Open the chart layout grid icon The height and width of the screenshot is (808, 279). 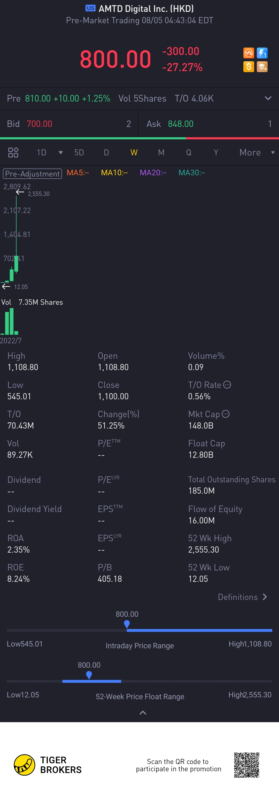coord(13,153)
